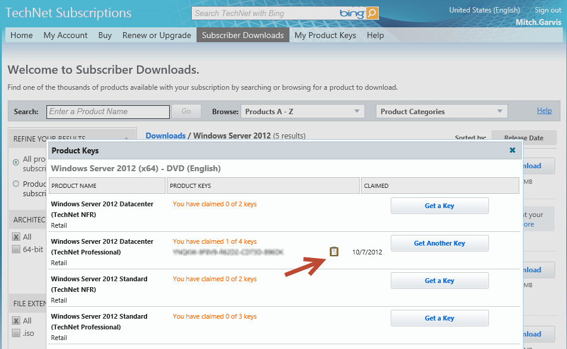Select the All products radio button

[16, 162]
